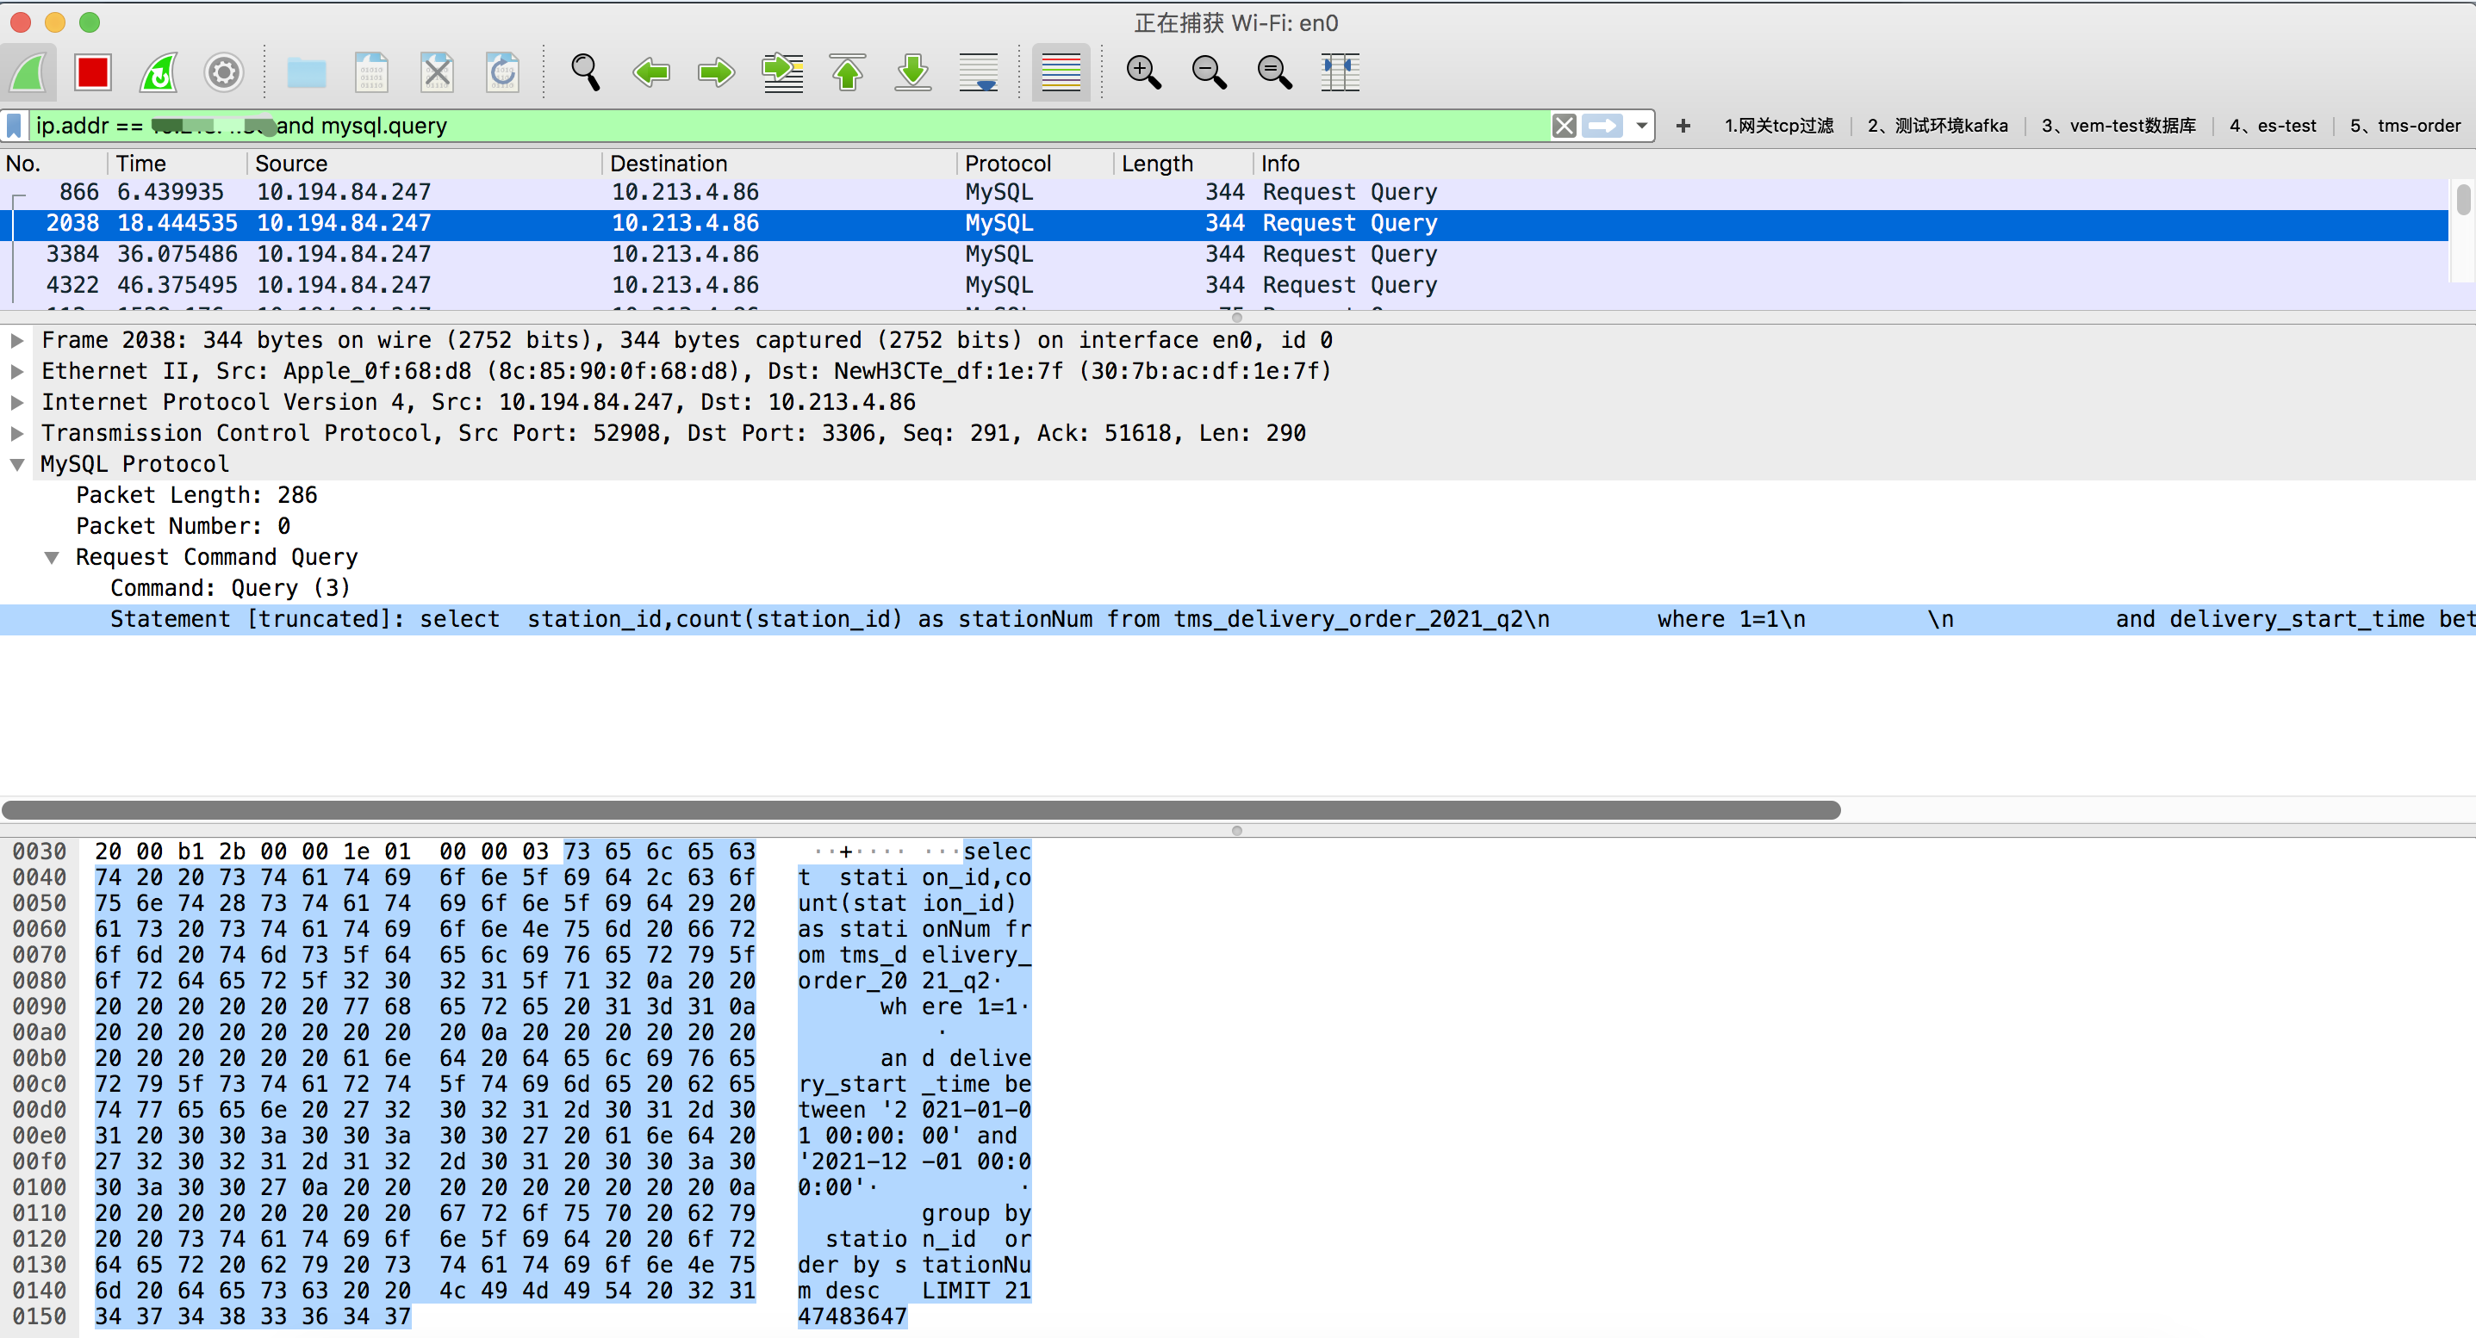Select the truncated Statement line
The image size is (2476, 1338).
tap(1238, 620)
